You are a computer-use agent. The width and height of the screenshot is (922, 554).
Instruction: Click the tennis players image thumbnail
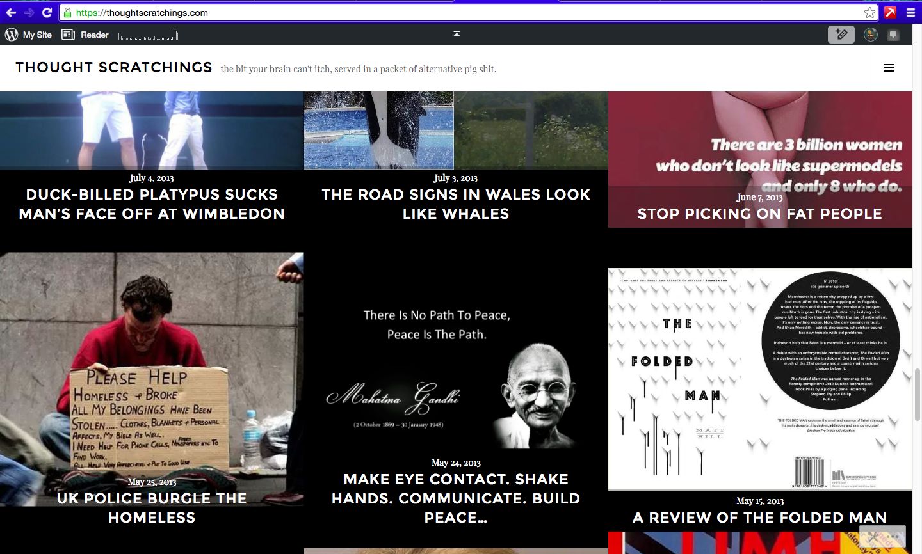point(152,130)
